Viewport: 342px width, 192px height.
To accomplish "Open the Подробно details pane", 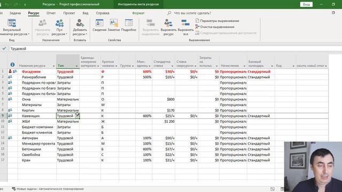I will click(x=129, y=26).
